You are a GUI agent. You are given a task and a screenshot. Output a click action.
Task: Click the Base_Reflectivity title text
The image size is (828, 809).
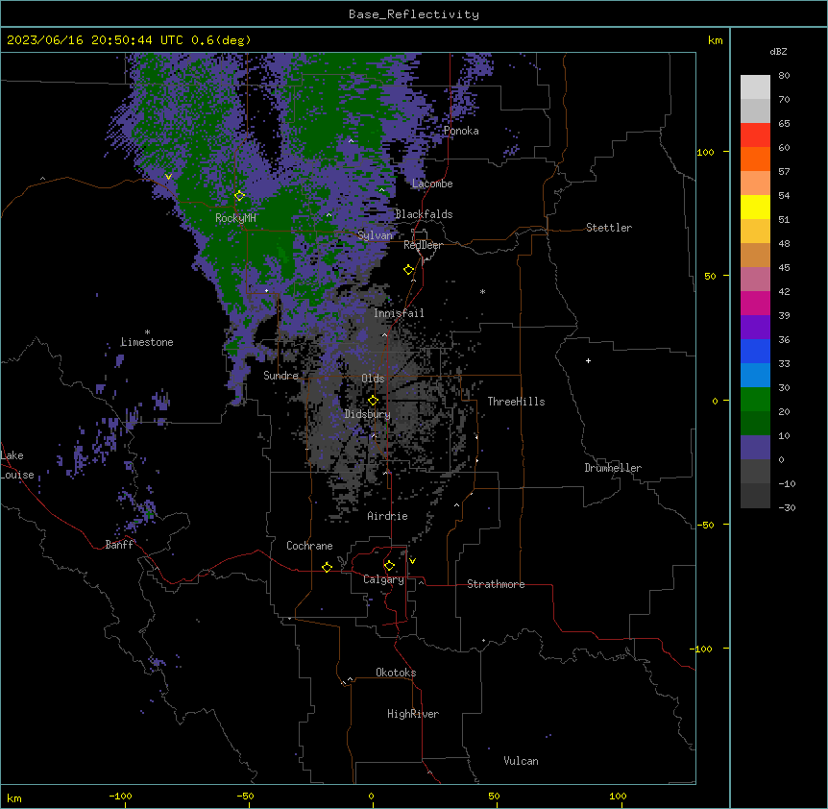(x=414, y=14)
